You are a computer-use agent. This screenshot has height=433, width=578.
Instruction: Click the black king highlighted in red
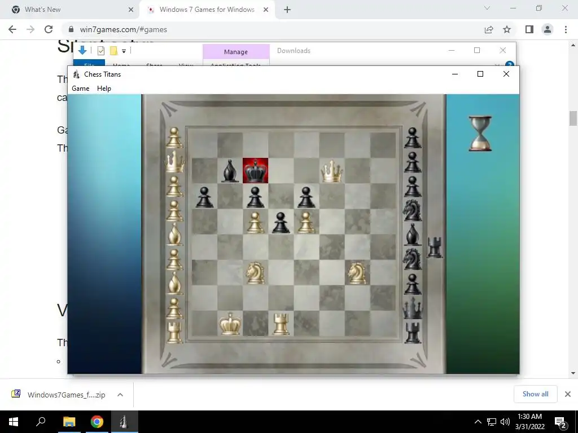tap(255, 170)
